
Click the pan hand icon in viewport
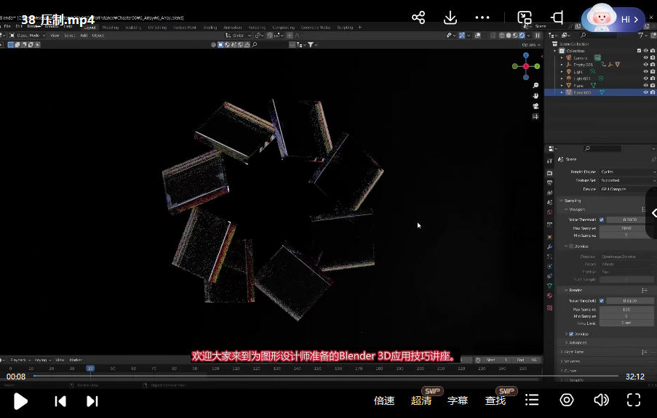pos(535,95)
